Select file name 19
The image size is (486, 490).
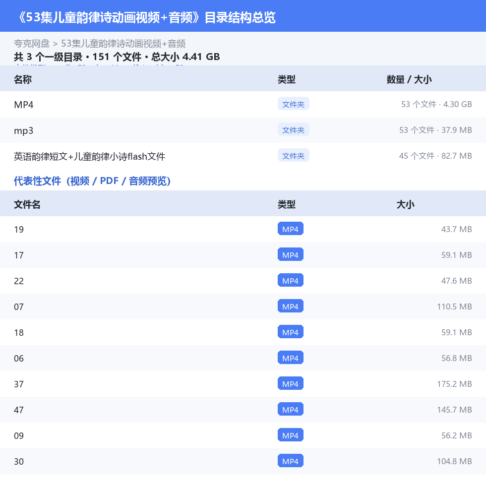19,229
